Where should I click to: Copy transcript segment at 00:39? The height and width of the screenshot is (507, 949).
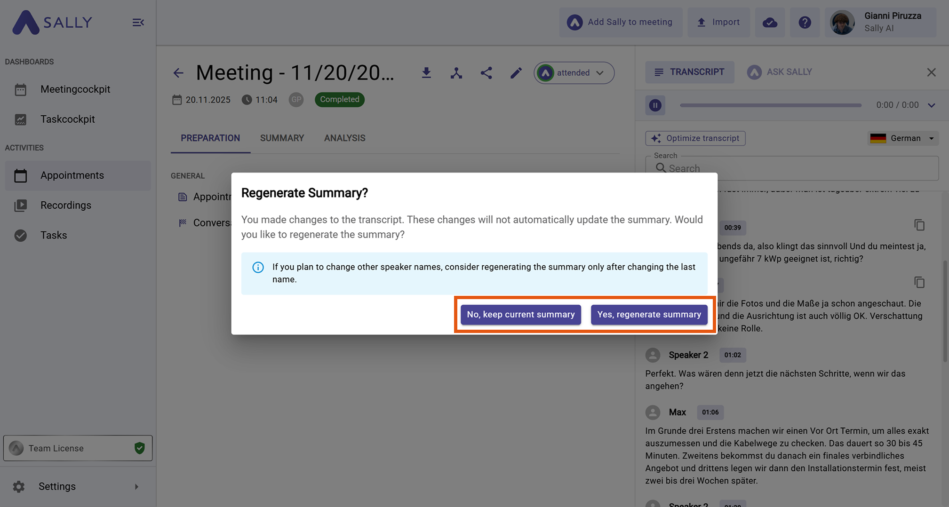[919, 225]
